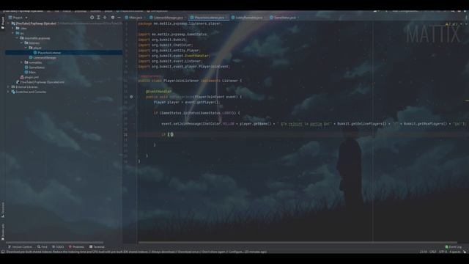Place cursor on 'if (' line 21
This screenshot has height=264, width=469.
[x=167, y=134]
